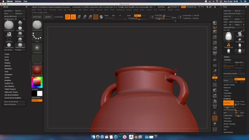This screenshot has height=140, width=249.
Task: Click the large orange DynaMesh button
Action: point(228,103)
